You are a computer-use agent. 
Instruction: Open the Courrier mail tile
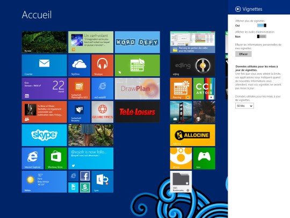coord(45,66)
